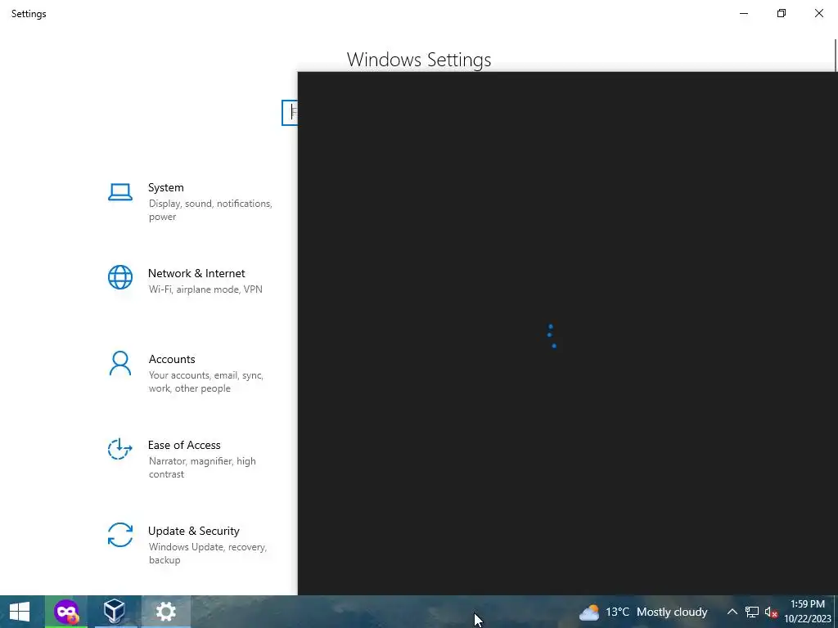Open the weather widget showing 13°C

click(x=643, y=612)
